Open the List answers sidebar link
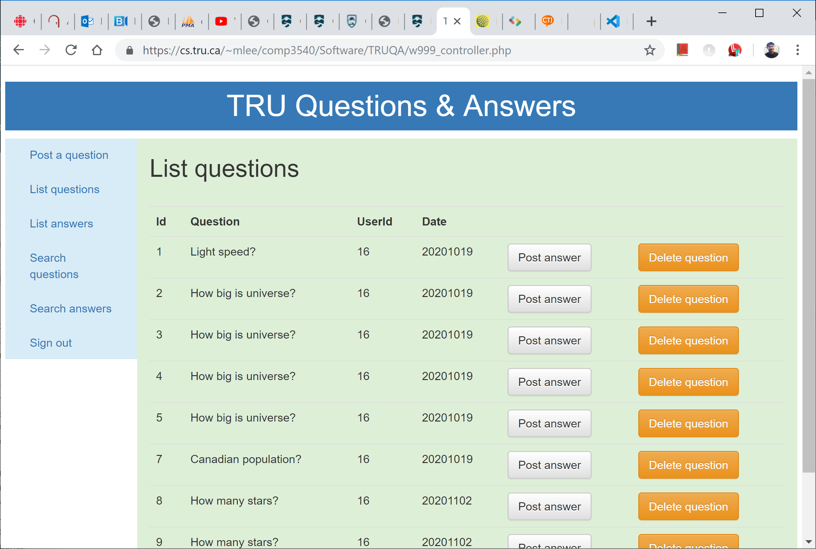Screen dimensions: 816x549 (61, 224)
